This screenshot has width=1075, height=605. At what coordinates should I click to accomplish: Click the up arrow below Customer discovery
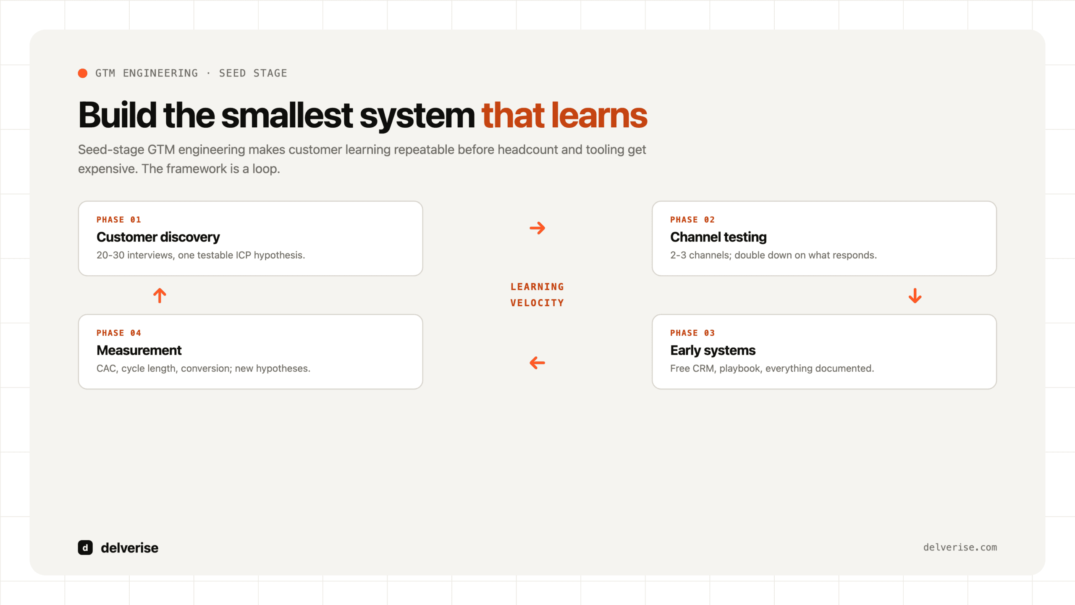point(160,295)
